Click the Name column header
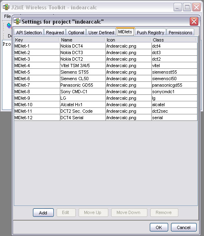This screenshot has width=204, height=236. click(82, 40)
